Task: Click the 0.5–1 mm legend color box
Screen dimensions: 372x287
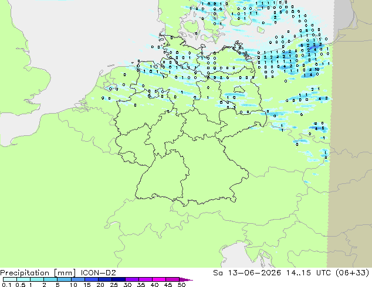Action: (23, 279)
